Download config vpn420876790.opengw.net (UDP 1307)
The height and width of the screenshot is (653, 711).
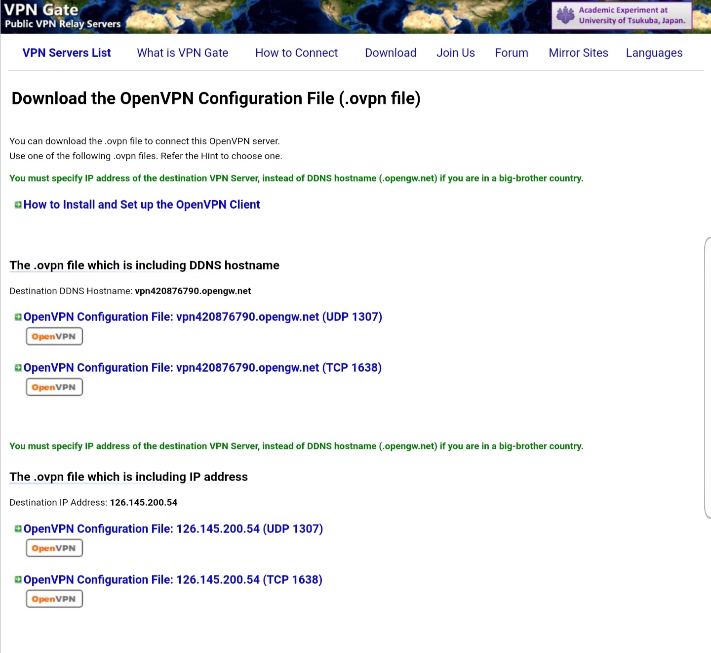[x=203, y=317]
